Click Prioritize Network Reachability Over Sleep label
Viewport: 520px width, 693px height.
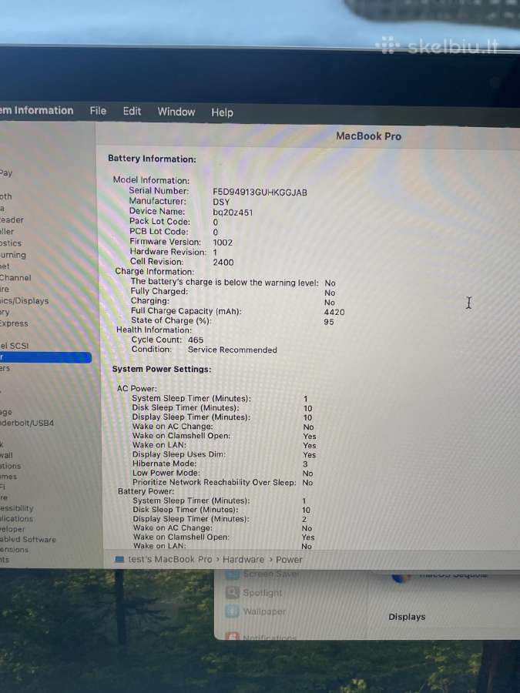214,482
